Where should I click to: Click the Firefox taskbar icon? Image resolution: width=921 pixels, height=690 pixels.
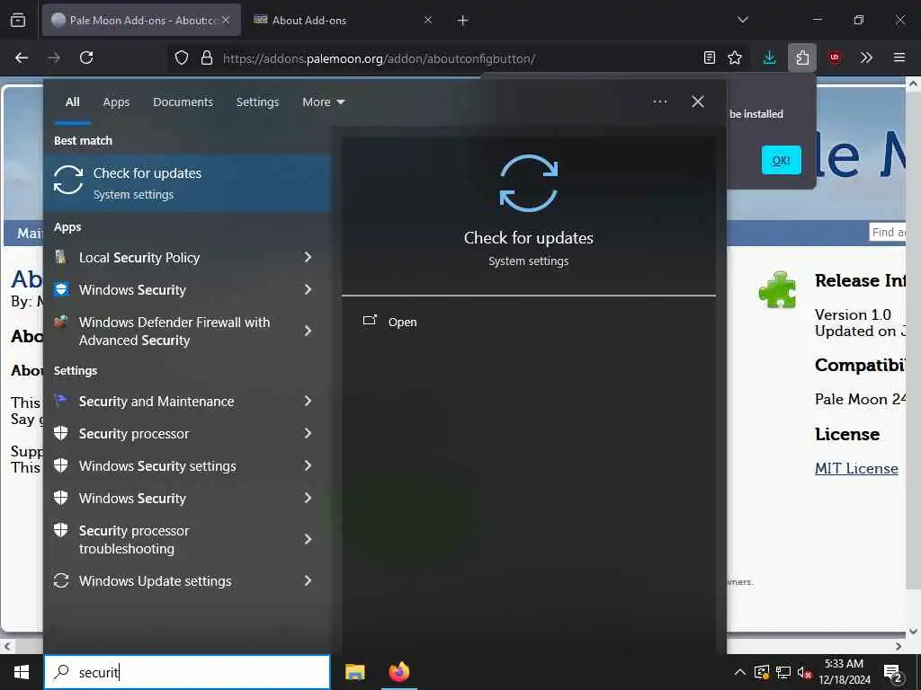[398, 672]
